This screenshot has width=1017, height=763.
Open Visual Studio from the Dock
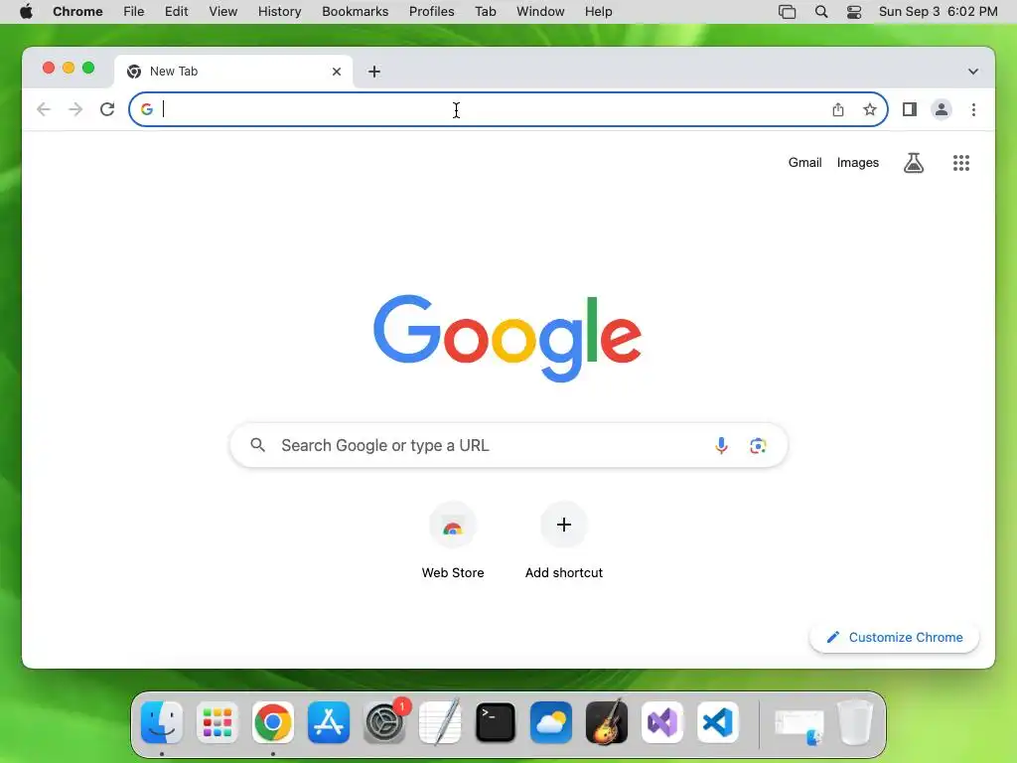(x=662, y=722)
